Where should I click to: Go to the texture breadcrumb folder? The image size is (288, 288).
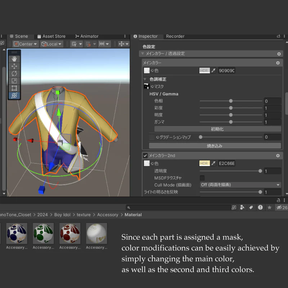click(84, 215)
